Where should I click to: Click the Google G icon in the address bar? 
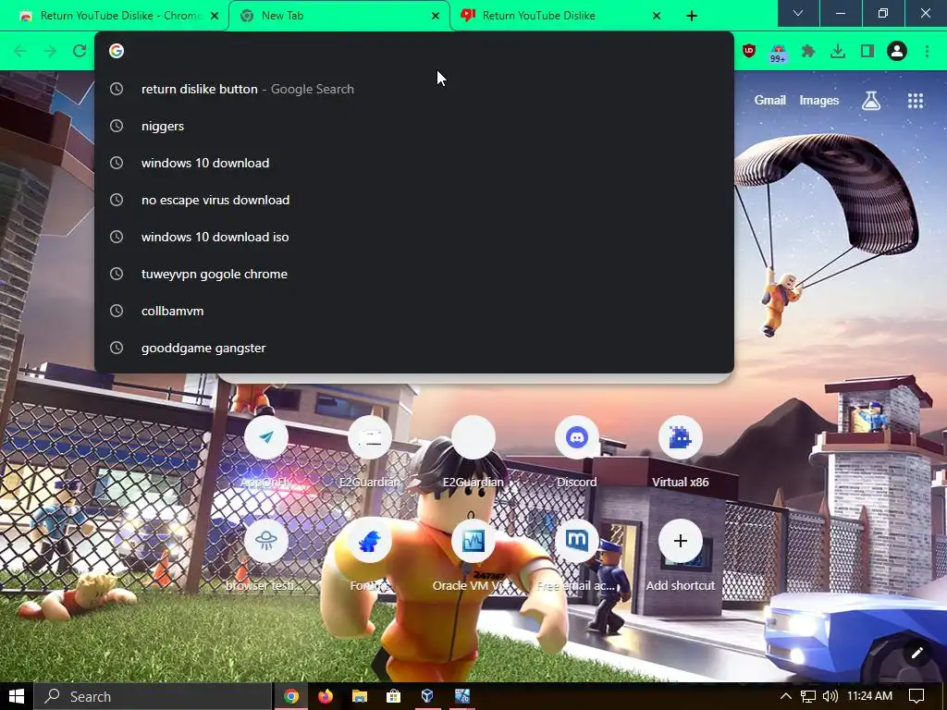117,52
